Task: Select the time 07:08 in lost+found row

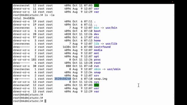Action: [88, 47]
